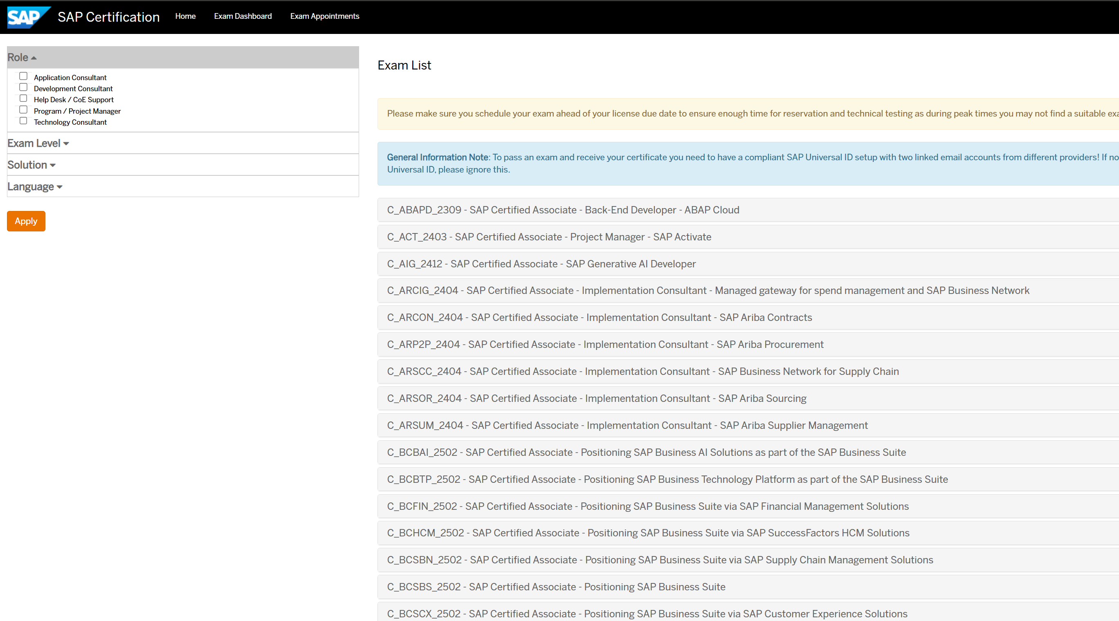Open exam C_BCFIN_2502 Financial Management Solutions
This screenshot has width=1119, height=621.
click(x=748, y=506)
